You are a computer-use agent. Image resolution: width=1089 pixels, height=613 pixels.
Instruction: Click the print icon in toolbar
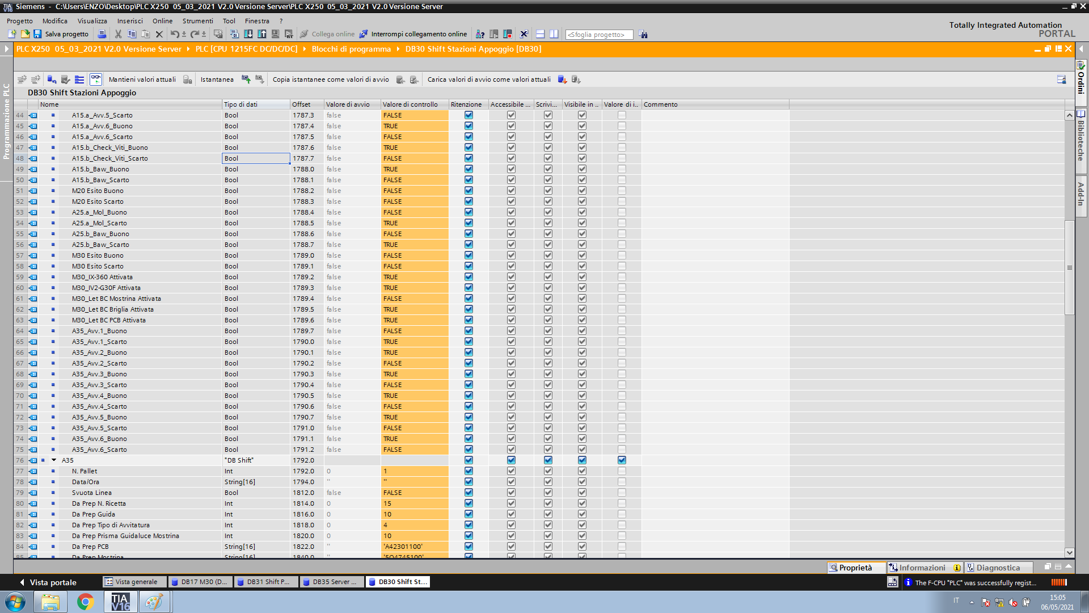coord(102,34)
